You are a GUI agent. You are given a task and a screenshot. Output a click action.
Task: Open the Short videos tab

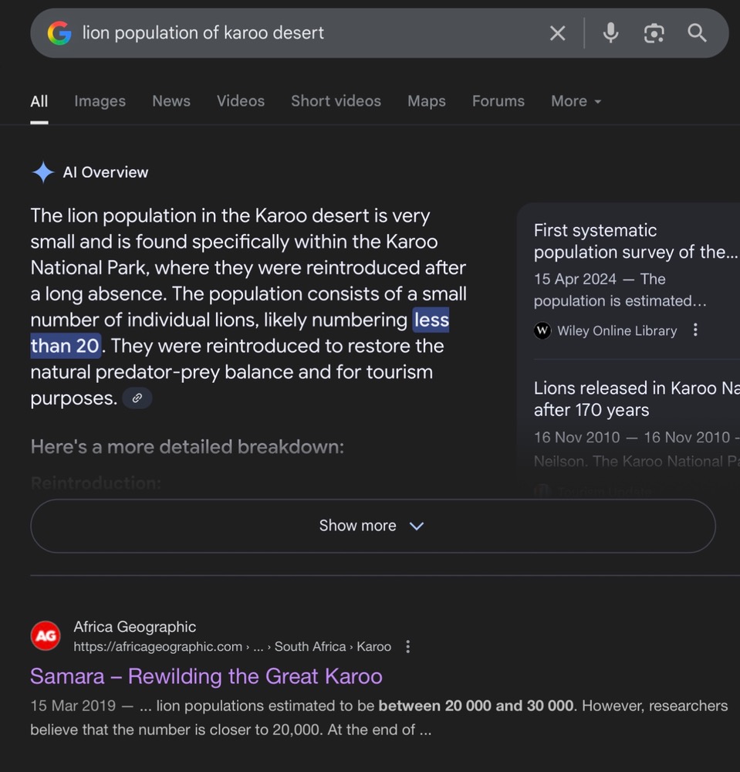[336, 101]
